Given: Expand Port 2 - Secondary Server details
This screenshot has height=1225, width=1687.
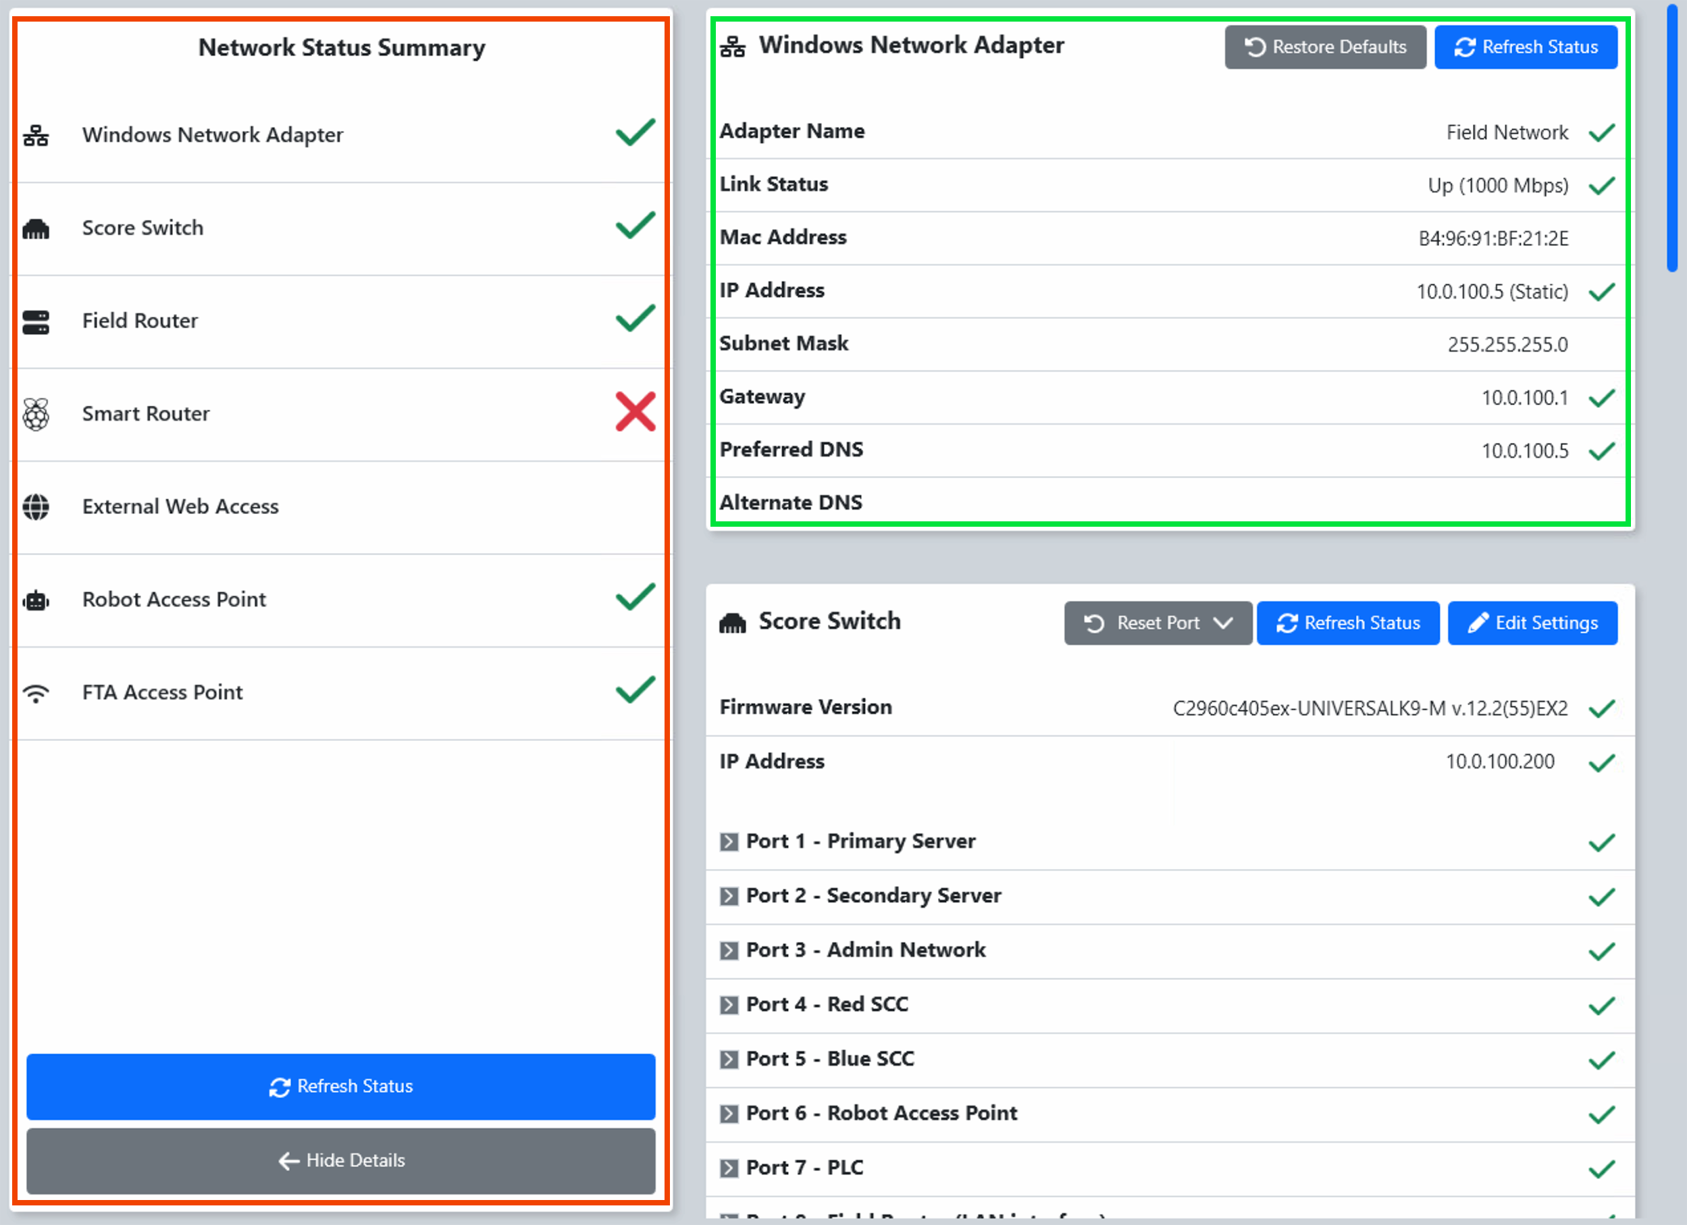Looking at the screenshot, I should (x=729, y=896).
